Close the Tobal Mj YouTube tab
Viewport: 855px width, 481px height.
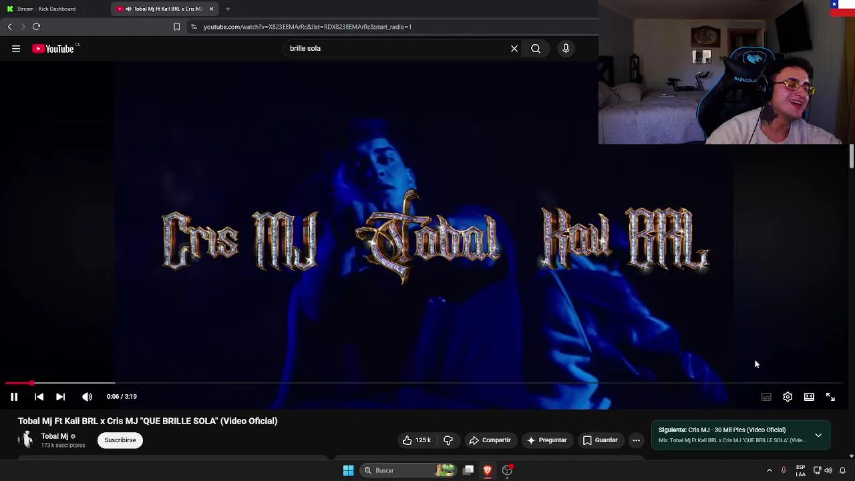[211, 9]
